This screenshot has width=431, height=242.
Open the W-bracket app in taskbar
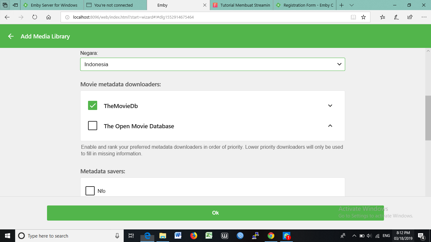point(225,236)
